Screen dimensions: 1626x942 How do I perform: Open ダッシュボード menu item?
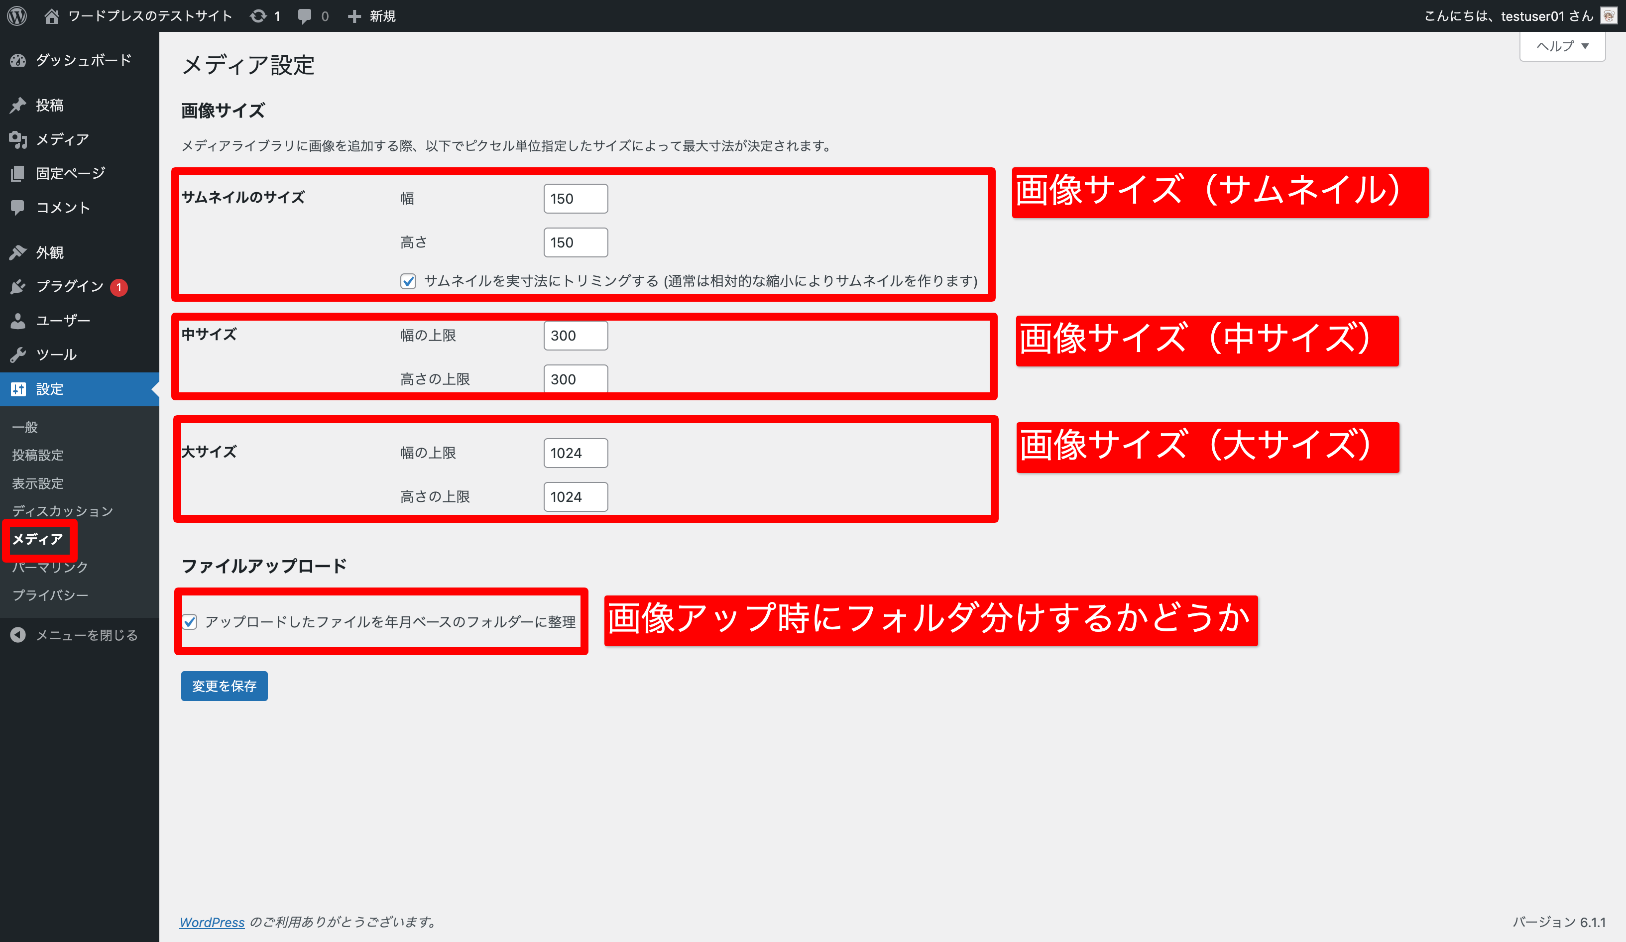79,61
